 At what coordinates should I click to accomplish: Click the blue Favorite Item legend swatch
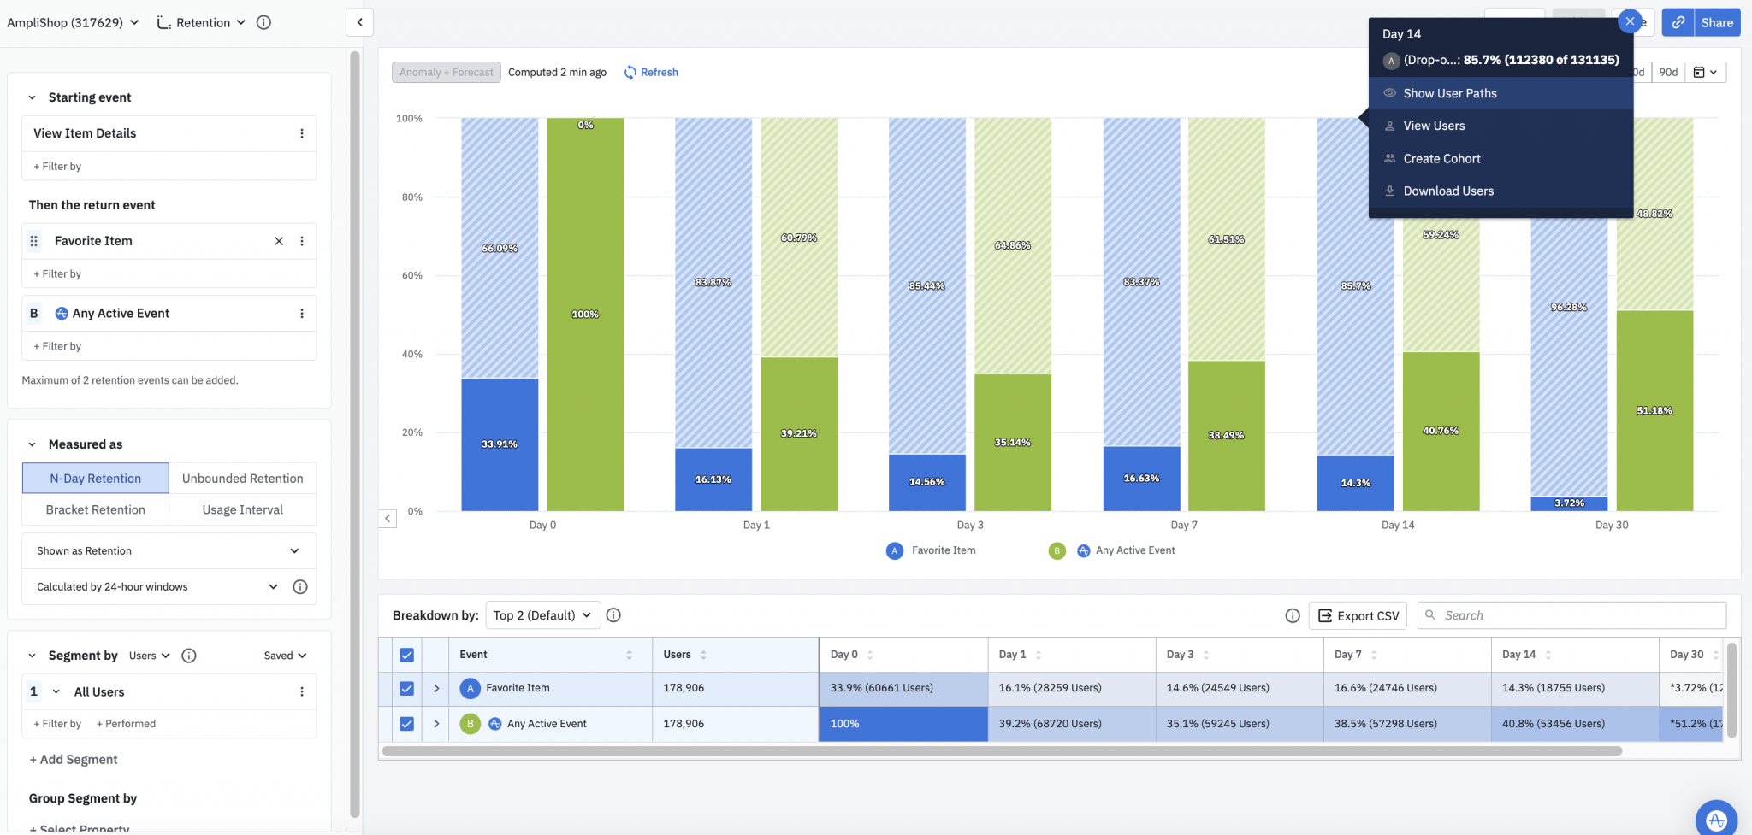click(x=895, y=550)
